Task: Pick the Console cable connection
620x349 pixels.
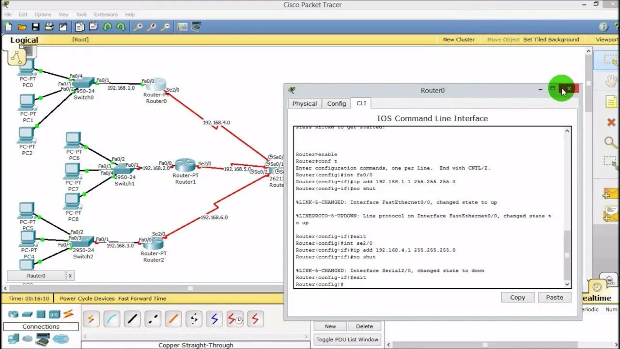Action: click(x=112, y=319)
